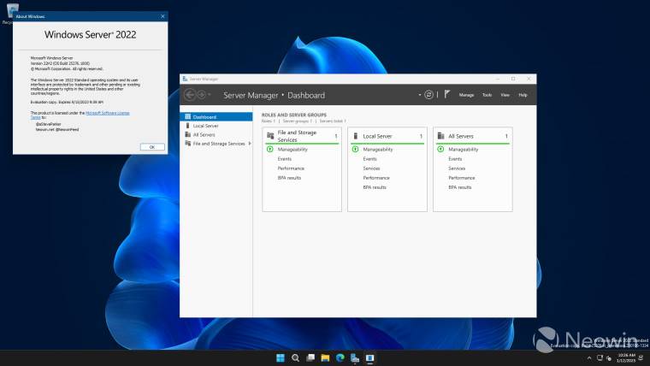Open BPA results in All Servers tile
The height and width of the screenshot is (366, 650).
(x=460, y=187)
